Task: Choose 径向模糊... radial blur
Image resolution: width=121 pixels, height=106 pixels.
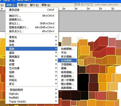Action: [x=67, y=61]
